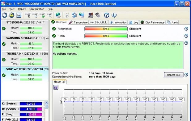Click '134 days, 11 hours' value
The width and height of the screenshot is (191, 121).
101,73
